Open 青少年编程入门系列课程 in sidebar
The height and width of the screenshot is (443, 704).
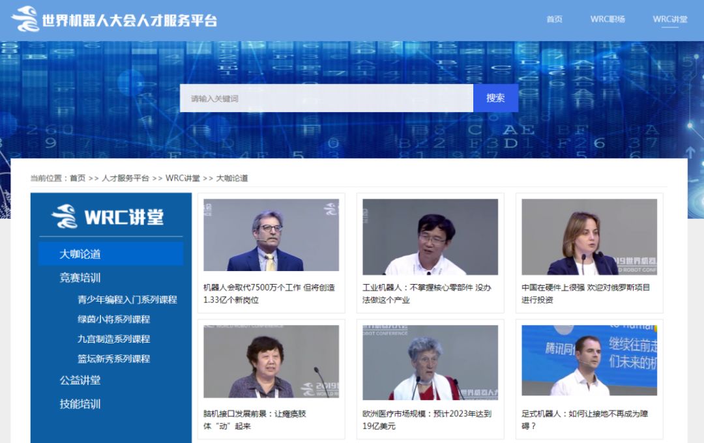pos(127,300)
